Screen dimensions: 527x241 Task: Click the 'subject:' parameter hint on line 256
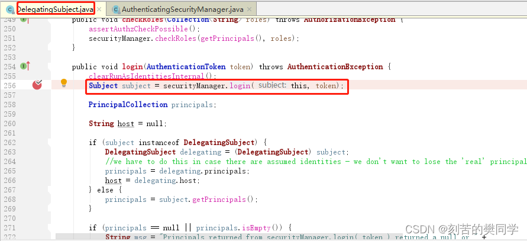(272, 85)
